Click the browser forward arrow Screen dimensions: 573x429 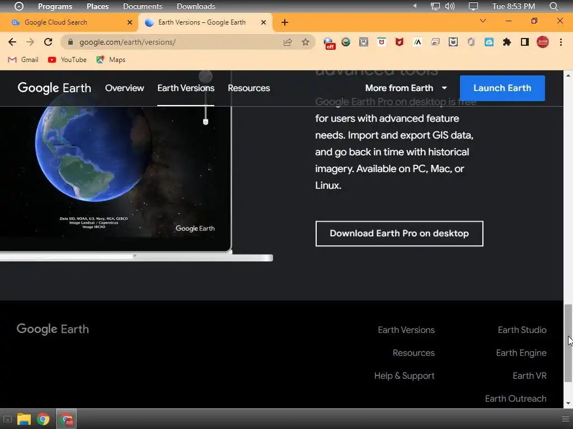(30, 42)
